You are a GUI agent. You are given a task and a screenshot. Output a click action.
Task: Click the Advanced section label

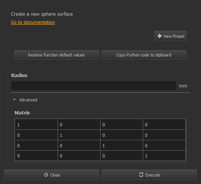[28, 100]
